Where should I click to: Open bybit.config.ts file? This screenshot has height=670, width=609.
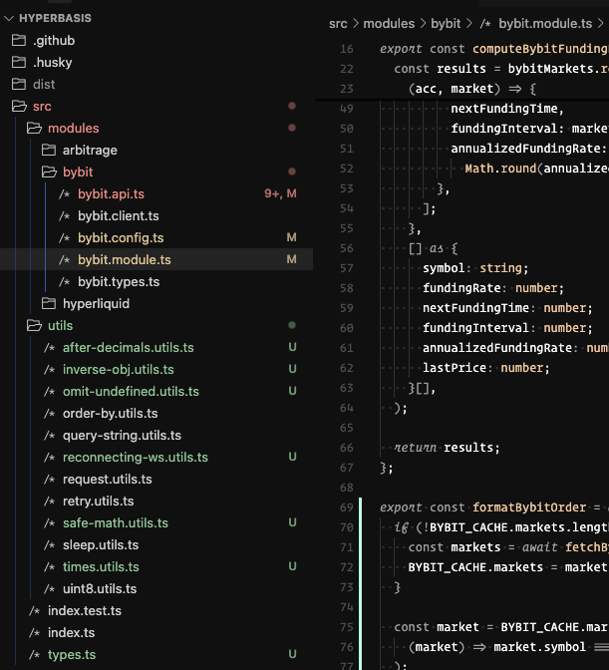tap(121, 238)
